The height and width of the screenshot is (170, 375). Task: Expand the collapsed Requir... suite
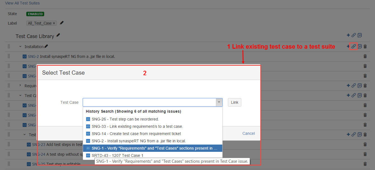[x=20, y=85]
